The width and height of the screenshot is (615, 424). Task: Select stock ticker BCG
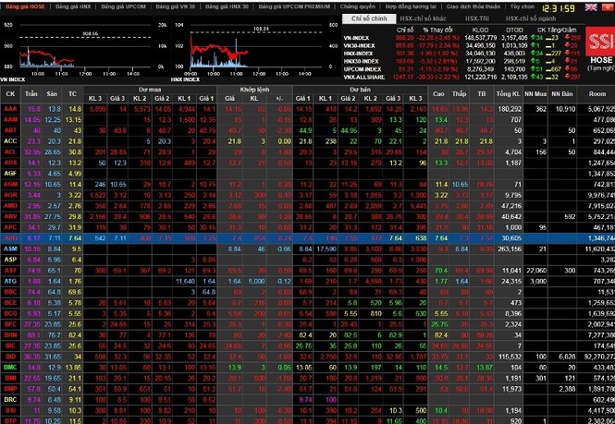tap(10, 313)
